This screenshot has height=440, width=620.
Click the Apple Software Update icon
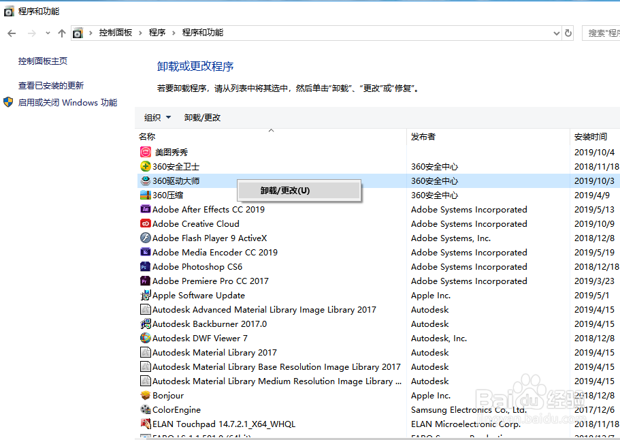click(146, 295)
